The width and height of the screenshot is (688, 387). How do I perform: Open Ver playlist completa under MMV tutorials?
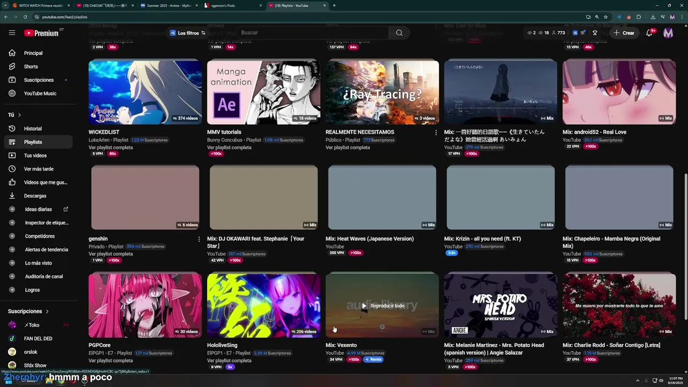click(x=229, y=147)
